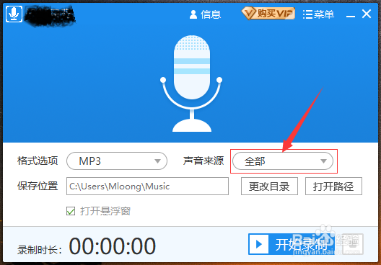Expand the 声音来源 全部 dropdown
The image size is (381, 265).
pyautogui.click(x=283, y=161)
